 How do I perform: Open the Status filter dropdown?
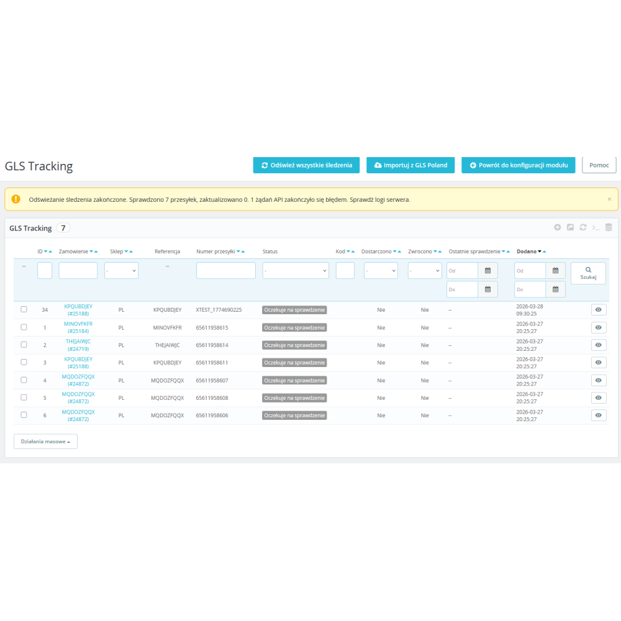point(296,271)
